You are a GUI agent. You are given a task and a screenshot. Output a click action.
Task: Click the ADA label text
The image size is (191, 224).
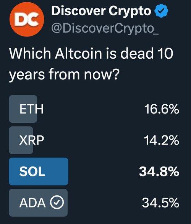pyautogui.click(x=32, y=203)
